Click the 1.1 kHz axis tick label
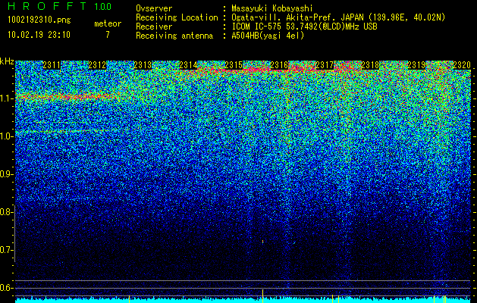The width and height of the screenshot is (477, 303). click(5, 98)
